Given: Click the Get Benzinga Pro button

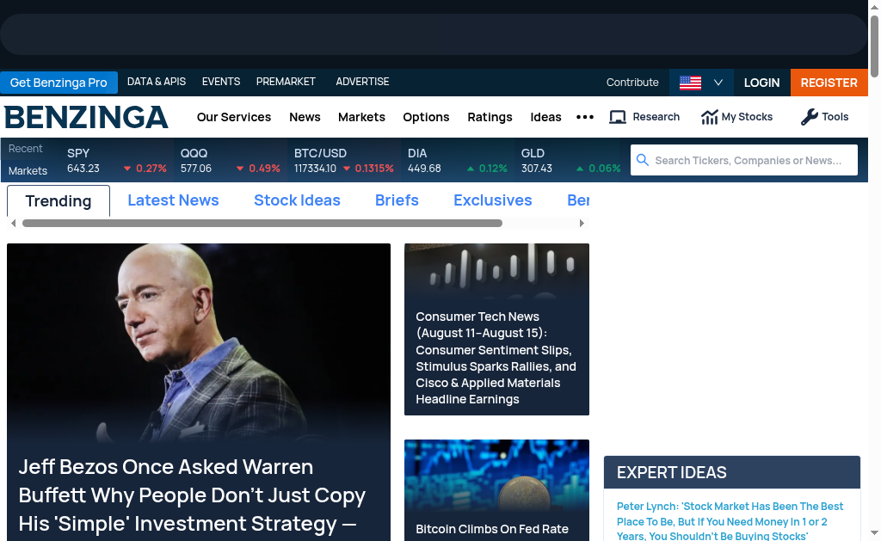Looking at the screenshot, I should pos(59,83).
